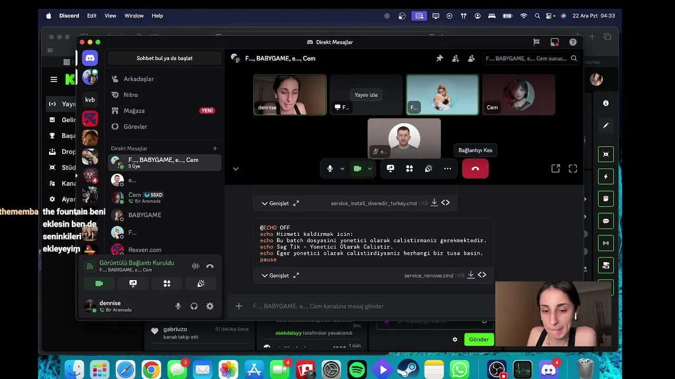Select Cem video tile

pos(518,95)
